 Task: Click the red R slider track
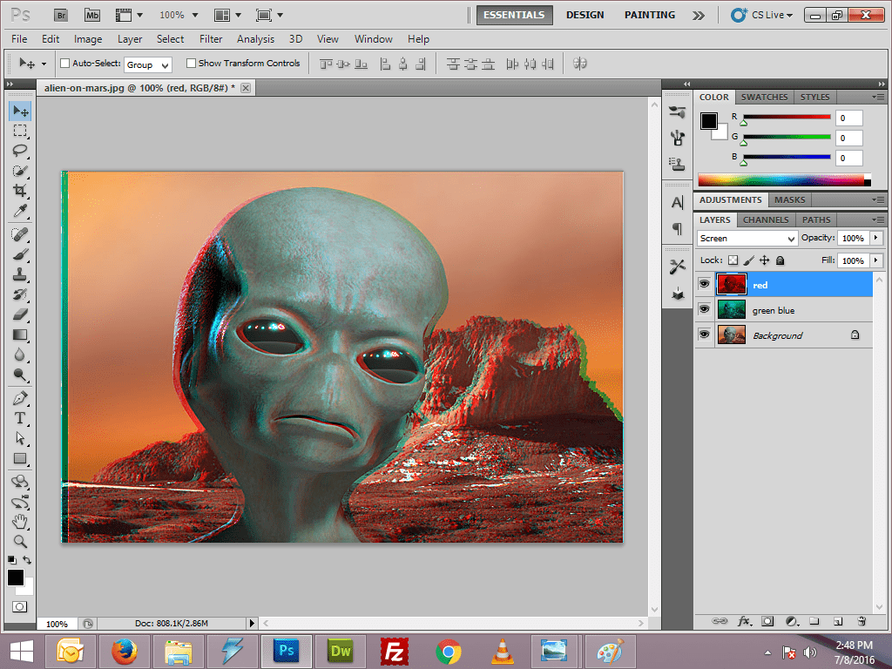(x=787, y=118)
